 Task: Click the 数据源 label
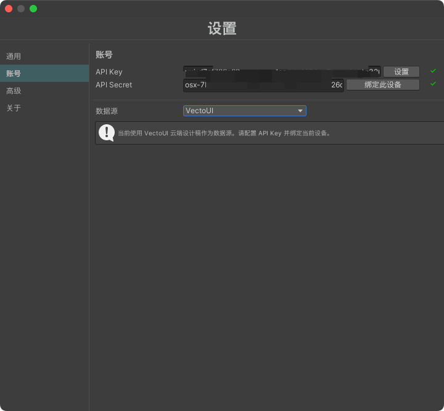(107, 111)
